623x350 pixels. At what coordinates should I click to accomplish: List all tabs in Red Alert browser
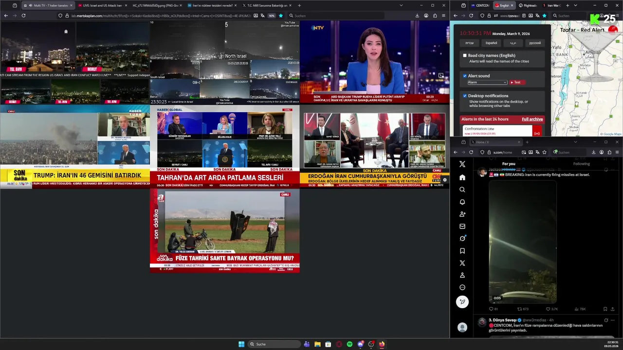575,5
